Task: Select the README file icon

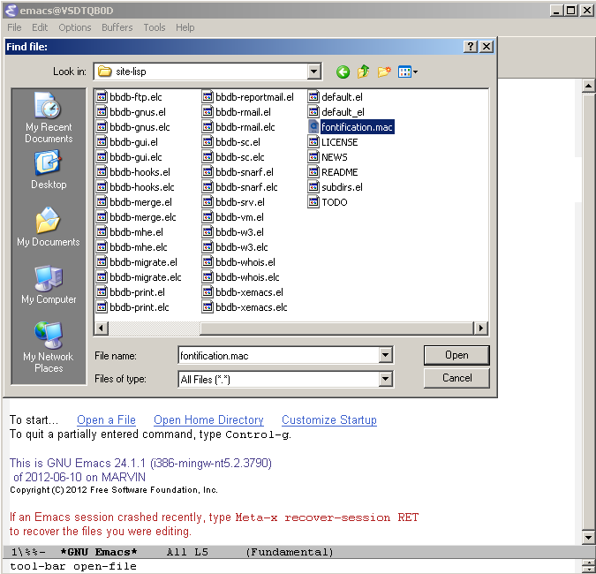Action: (x=313, y=172)
